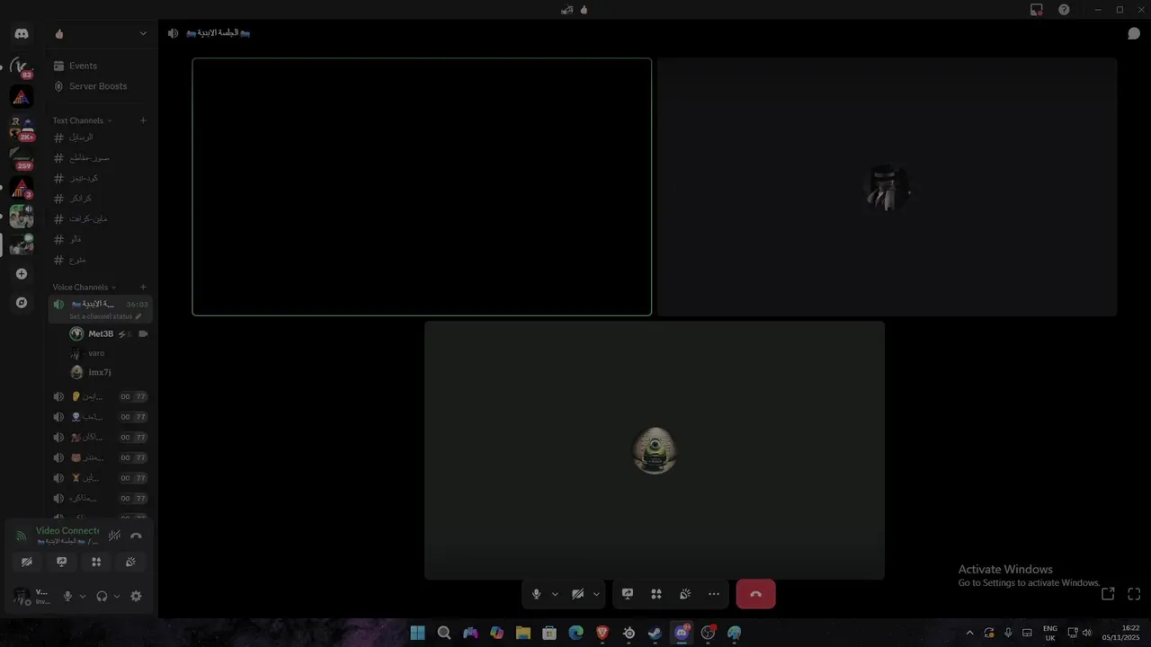
Task: Collapse the Text Channels category
Action: click(x=82, y=120)
